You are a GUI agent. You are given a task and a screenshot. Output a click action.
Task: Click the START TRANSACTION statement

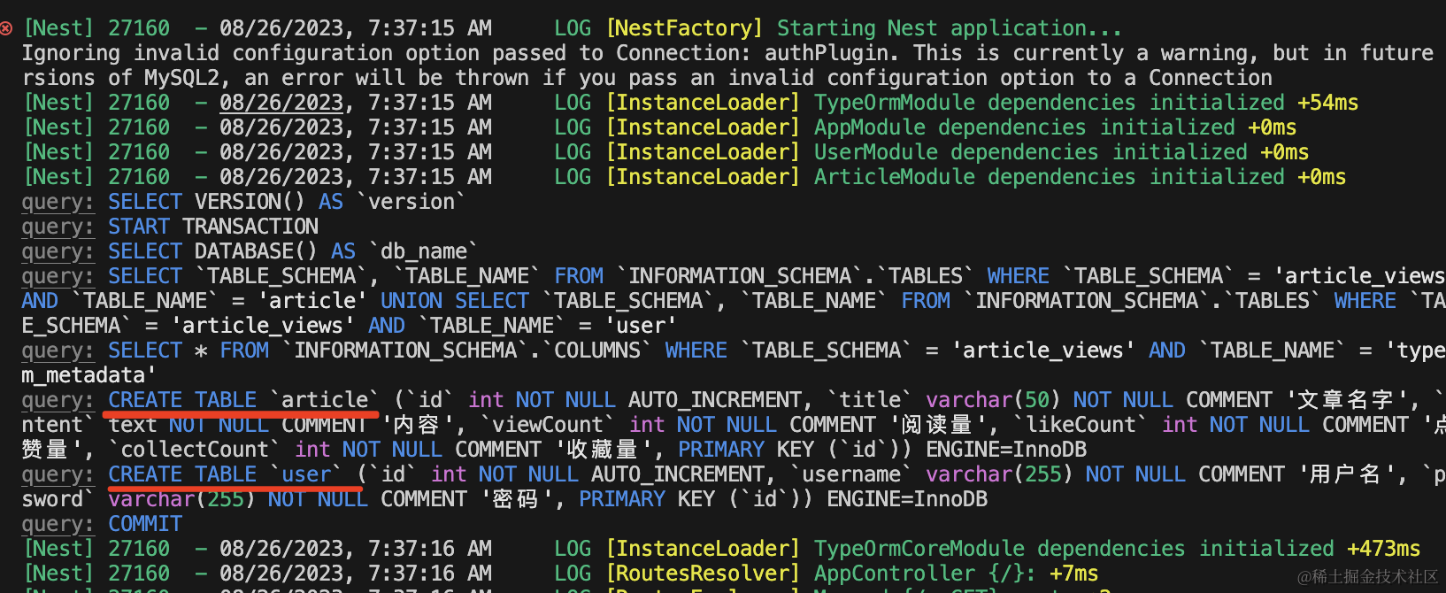(213, 227)
